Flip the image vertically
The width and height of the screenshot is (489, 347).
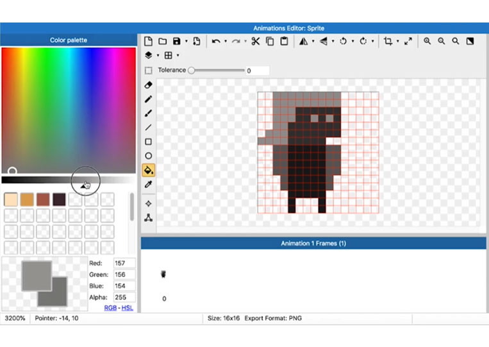tap(324, 41)
